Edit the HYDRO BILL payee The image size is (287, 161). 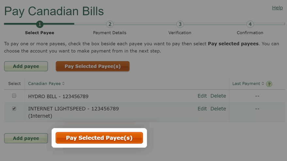pyautogui.click(x=202, y=96)
